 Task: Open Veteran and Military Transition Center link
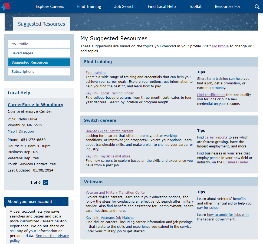(x=116, y=193)
